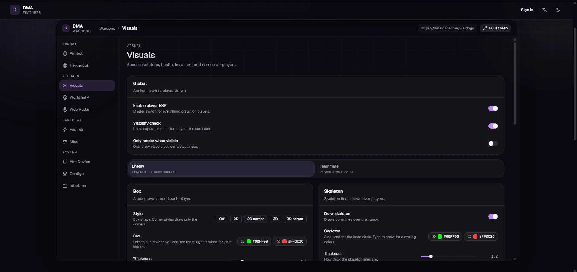Click the language translate icon
The width and height of the screenshot is (577, 272).
point(545,10)
